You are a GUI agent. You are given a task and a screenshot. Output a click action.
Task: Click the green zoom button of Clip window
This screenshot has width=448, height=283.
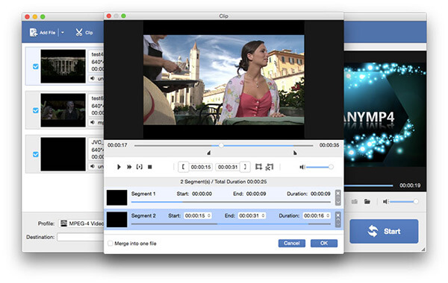(123, 16)
